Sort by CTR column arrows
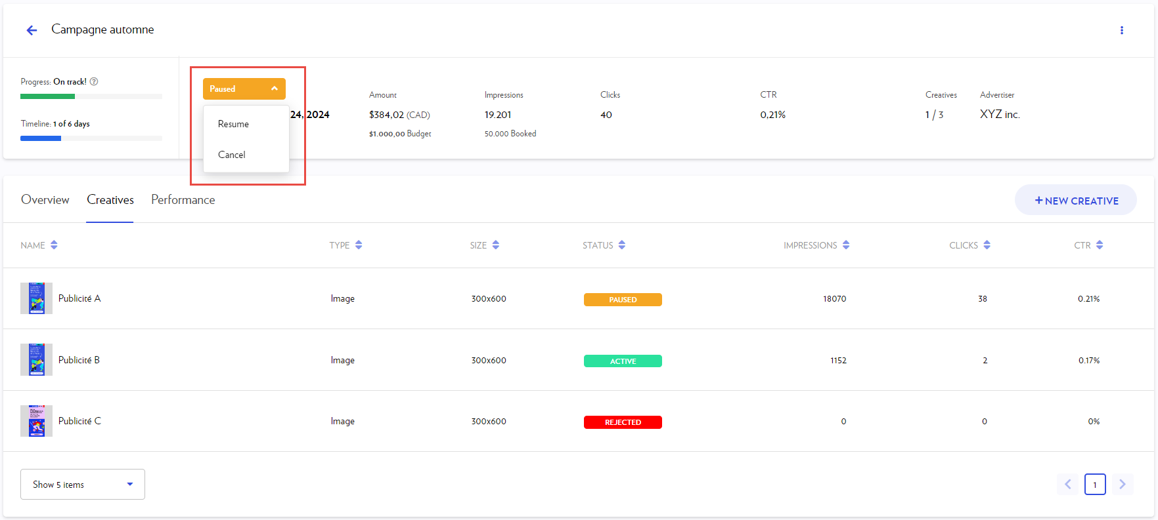This screenshot has width=1158, height=520. pyautogui.click(x=1100, y=245)
